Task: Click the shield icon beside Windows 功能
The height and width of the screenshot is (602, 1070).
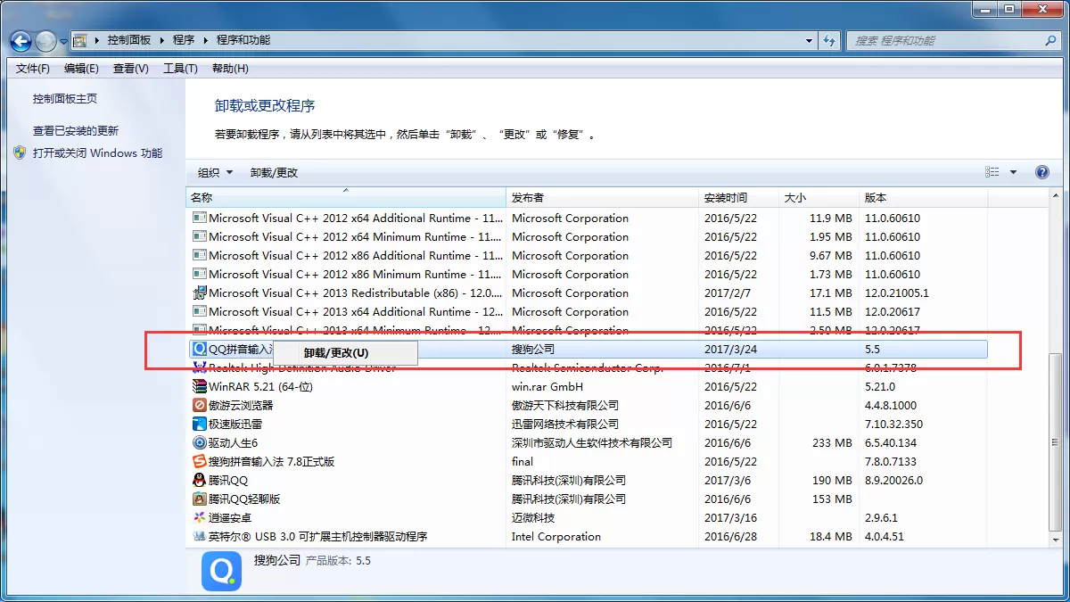Action: click(21, 153)
